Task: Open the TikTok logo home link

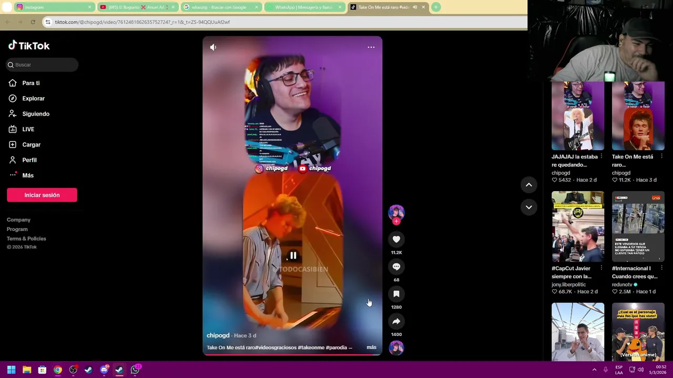Action: [x=29, y=46]
